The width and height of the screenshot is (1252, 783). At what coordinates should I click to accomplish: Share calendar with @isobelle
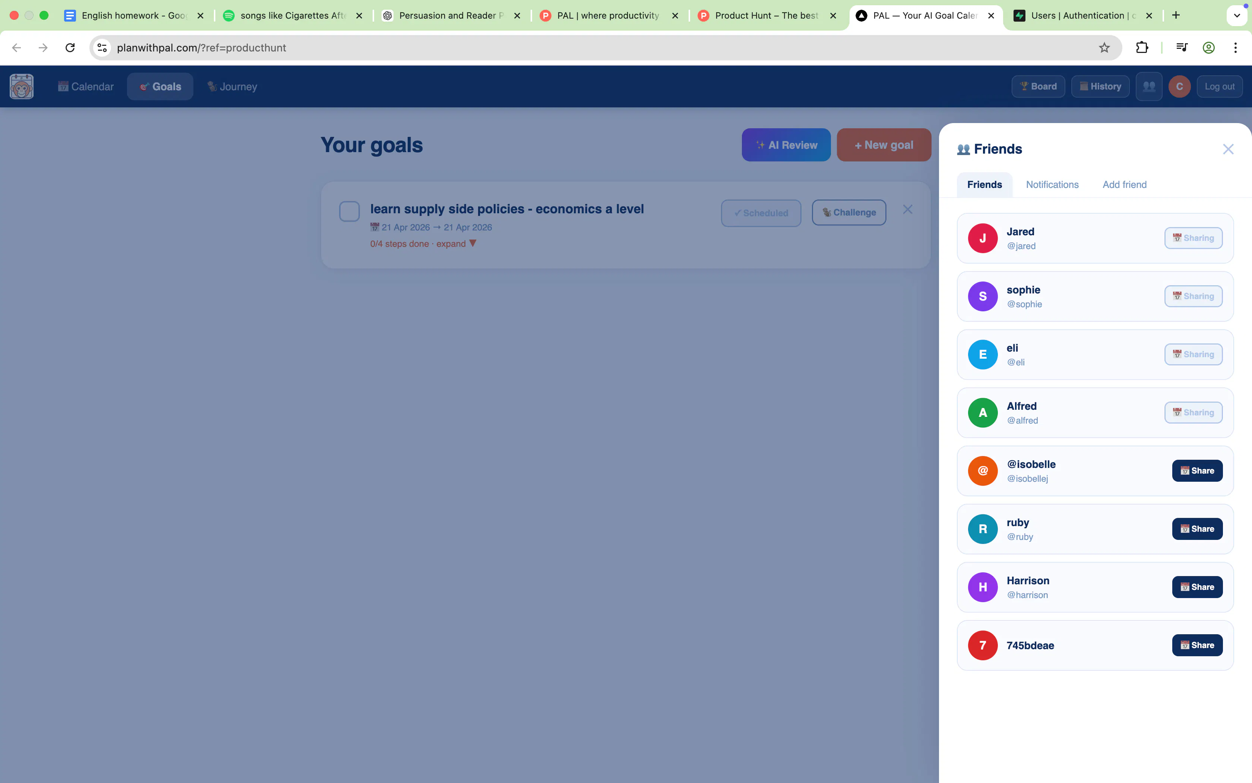(x=1197, y=471)
